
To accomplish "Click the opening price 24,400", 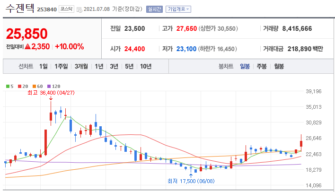I will [134, 49].
